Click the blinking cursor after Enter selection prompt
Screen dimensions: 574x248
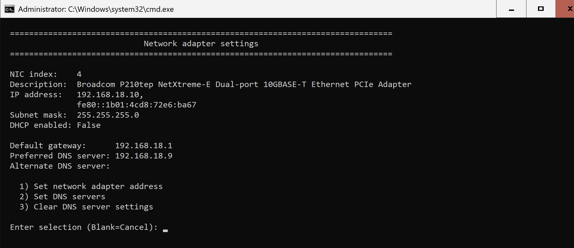point(165,230)
